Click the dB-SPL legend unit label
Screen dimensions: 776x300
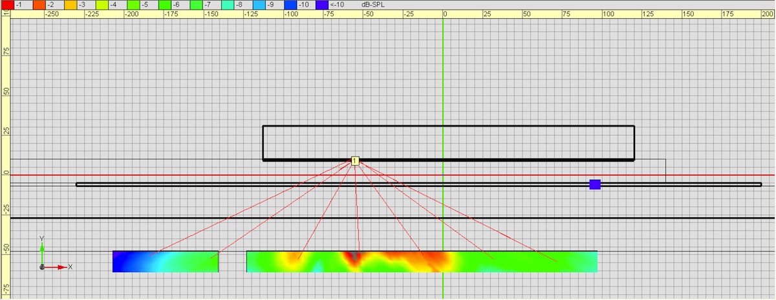372,5
